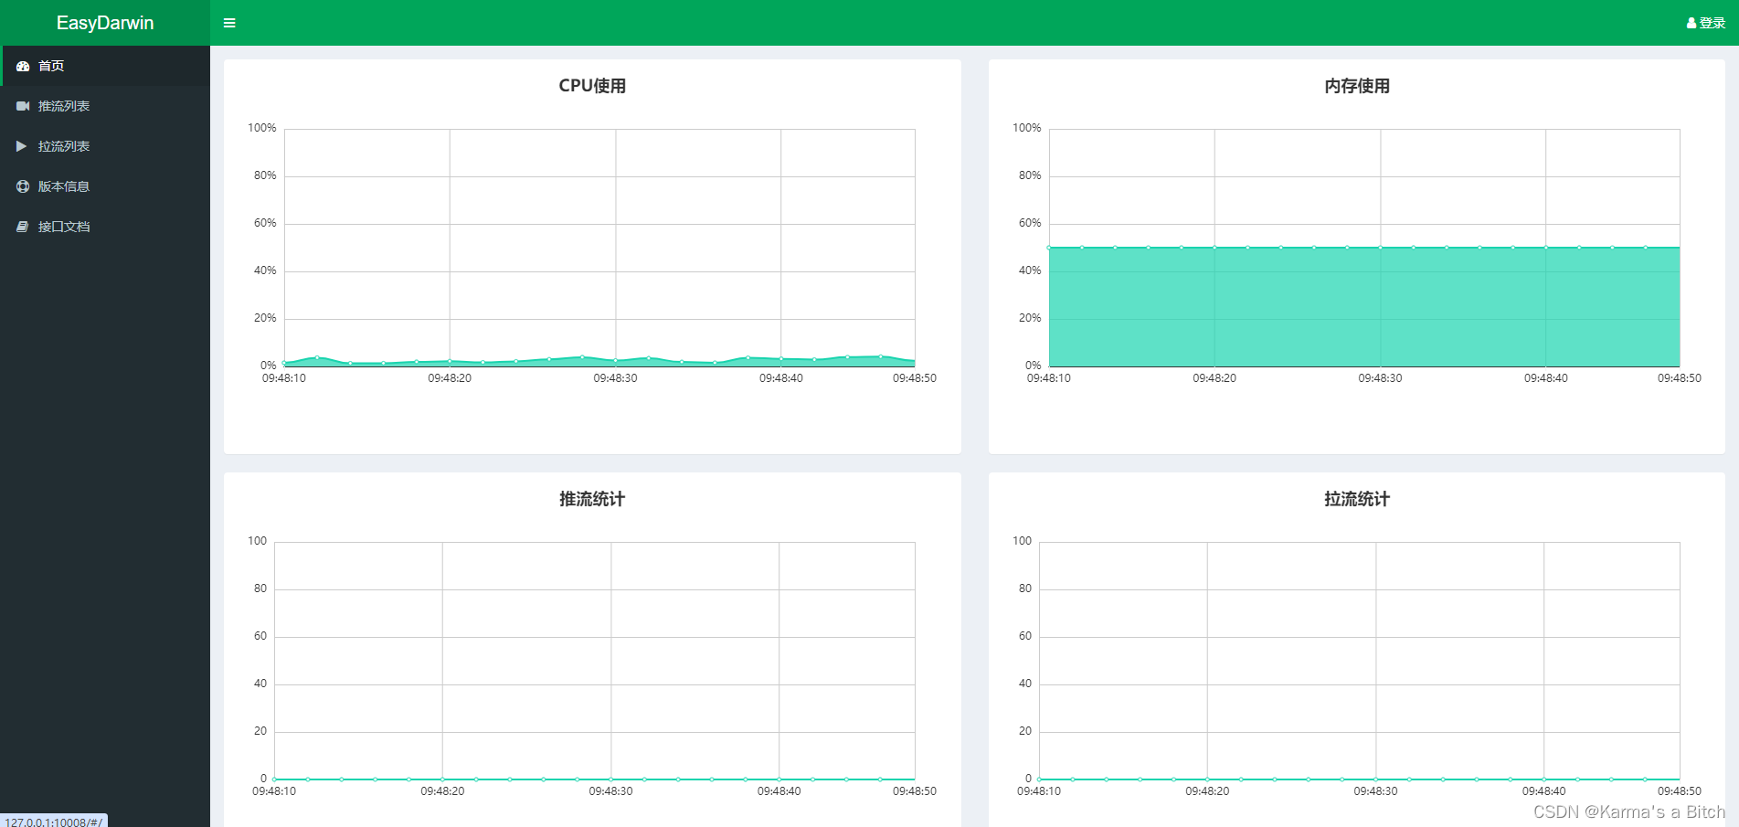Image resolution: width=1739 pixels, height=827 pixels.
Task: Click 09:48:10 label under 拉流统计 chart
Action: (x=1039, y=791)
